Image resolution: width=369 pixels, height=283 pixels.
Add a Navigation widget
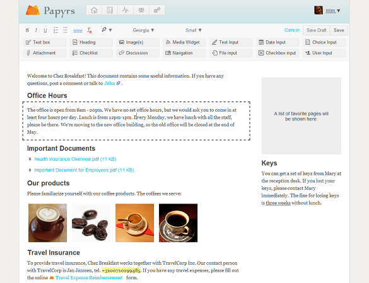(184, 53)
